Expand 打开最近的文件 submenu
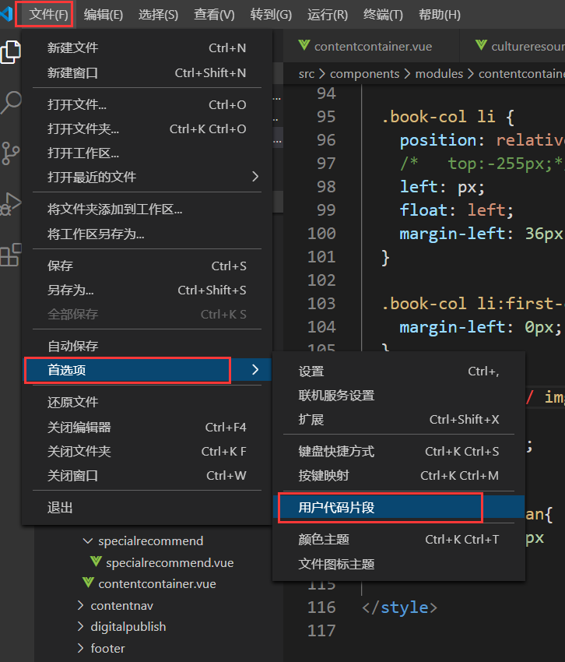The height and width of the screenshot is (662, 565). click(147, 177)
